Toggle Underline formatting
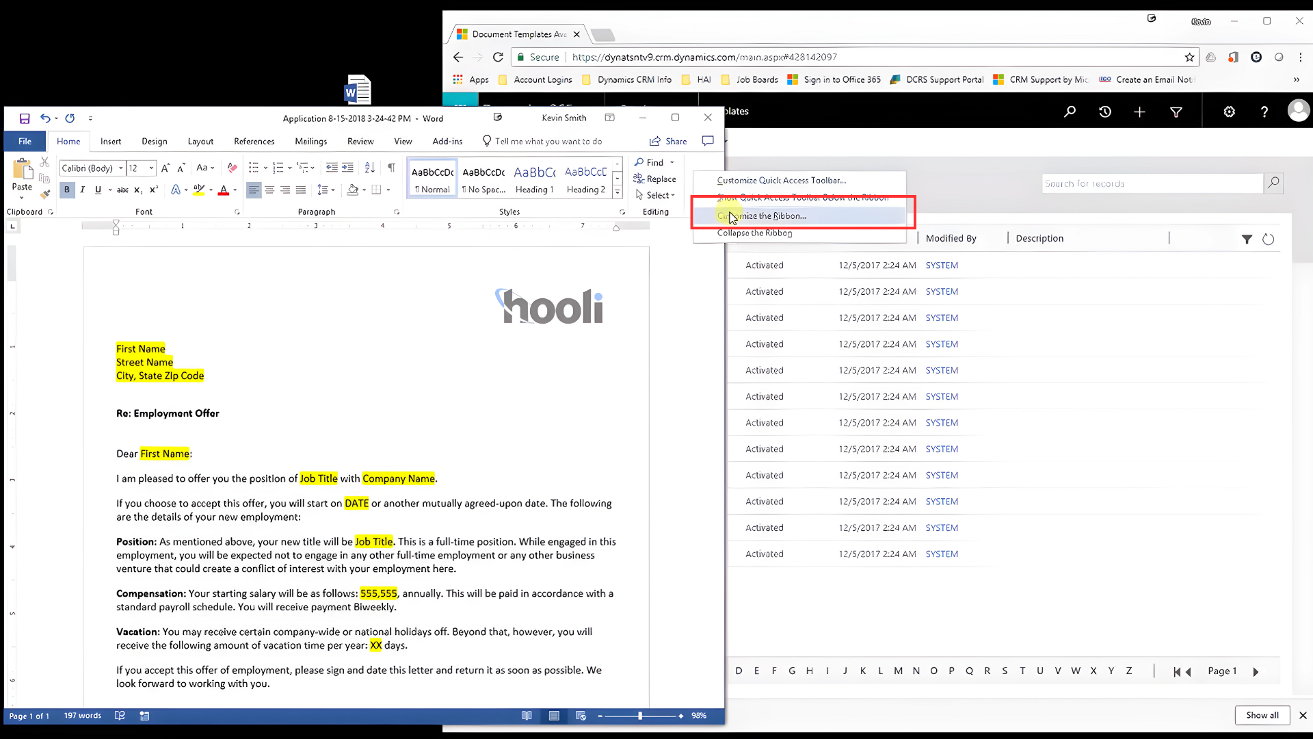 [98, 190]
